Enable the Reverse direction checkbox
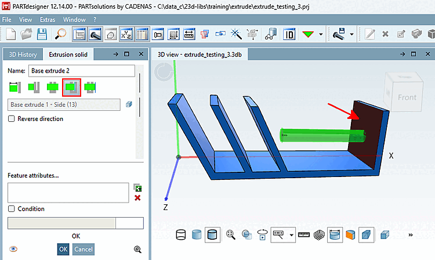 click(x=12, y=119)
